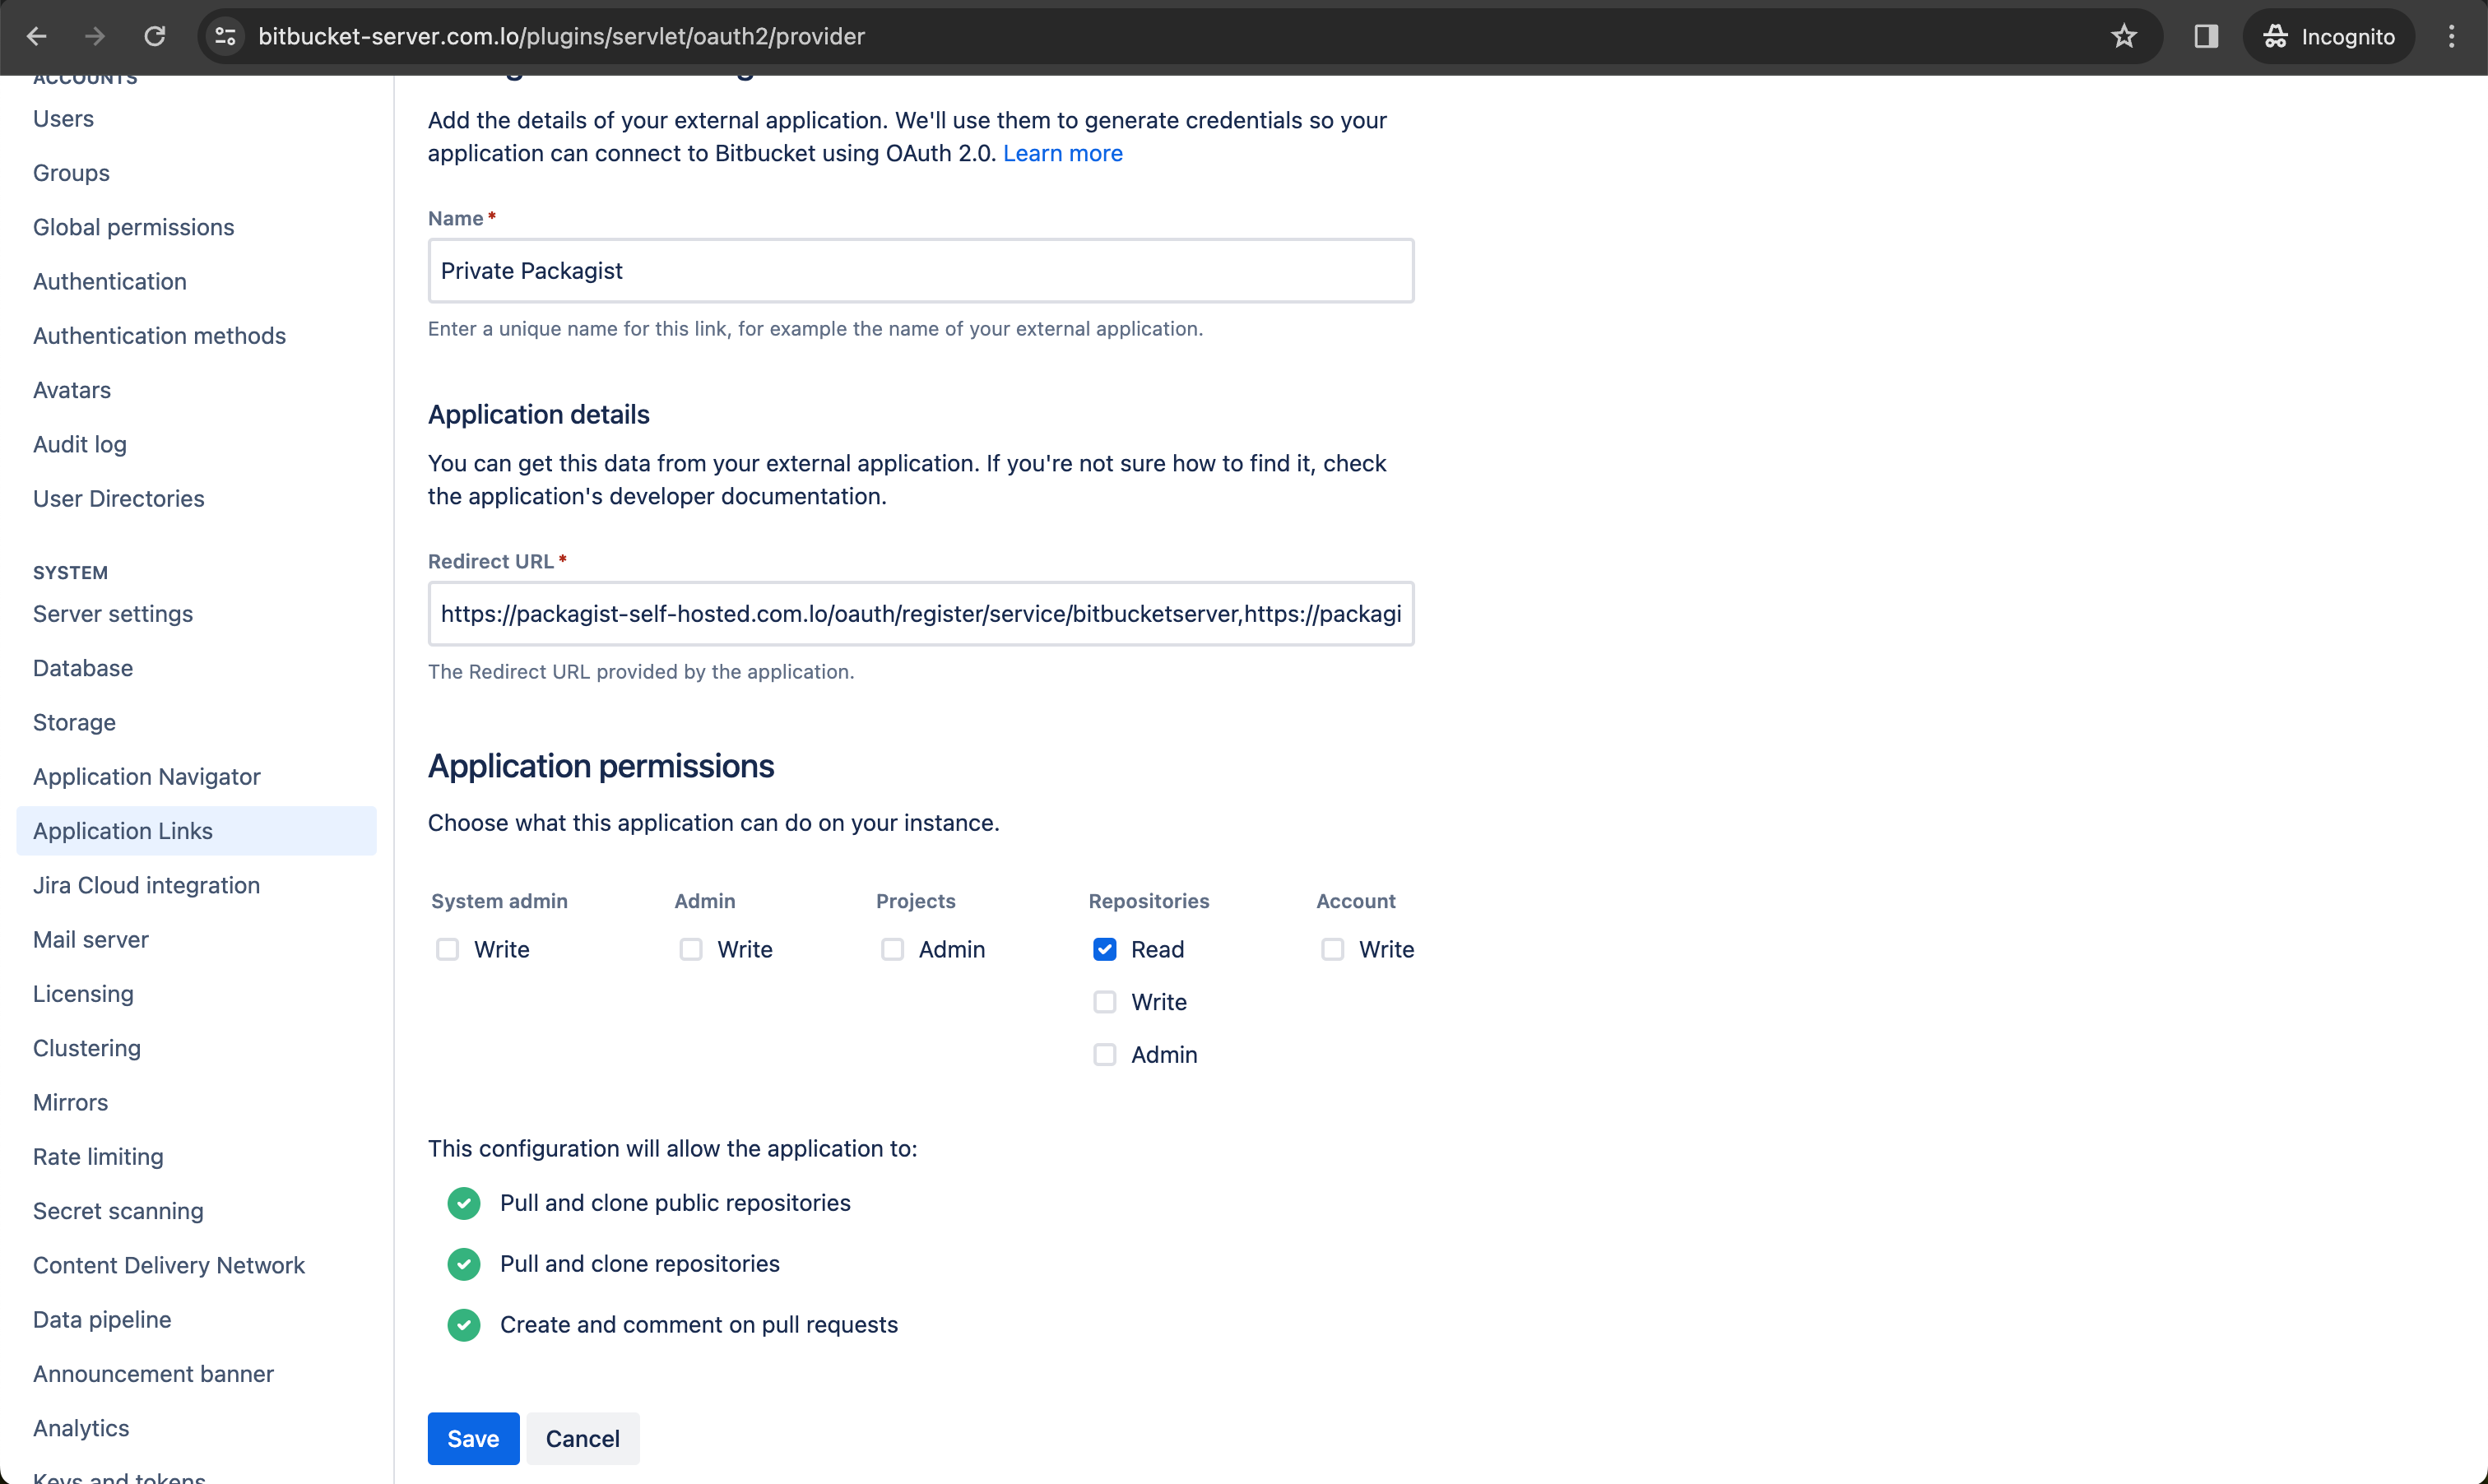Open Authentication methods settings

(159, 336)
